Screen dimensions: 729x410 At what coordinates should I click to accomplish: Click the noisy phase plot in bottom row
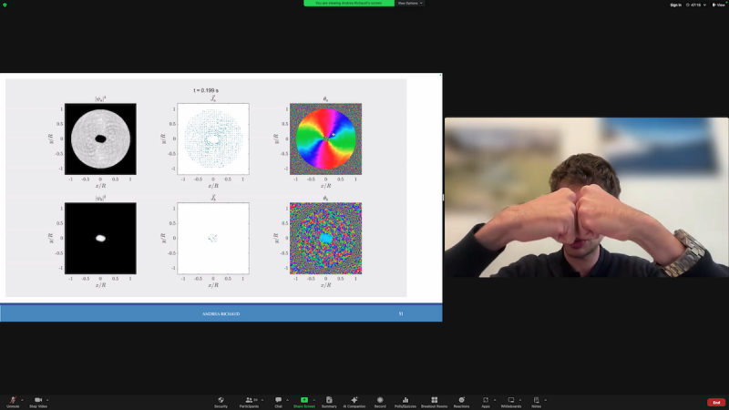(x=325, y=238)
